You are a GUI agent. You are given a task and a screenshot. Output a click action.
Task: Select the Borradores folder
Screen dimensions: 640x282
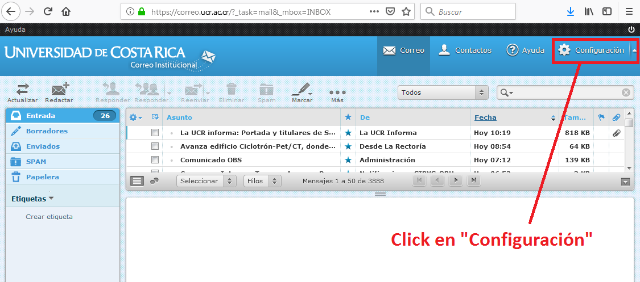click(x=63, y=131)
